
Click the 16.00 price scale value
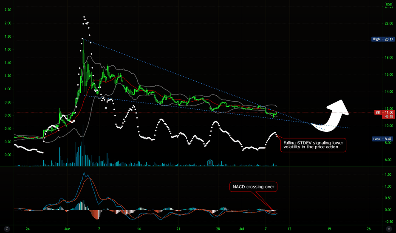coord(389,75)
